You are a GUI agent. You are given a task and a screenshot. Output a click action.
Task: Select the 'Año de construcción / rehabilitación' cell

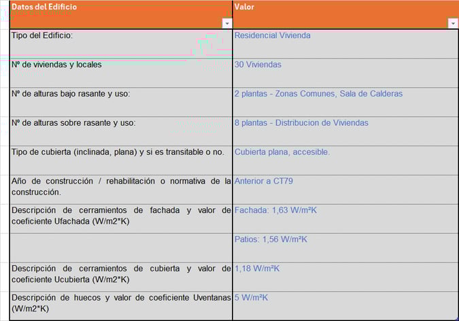pyautogui.click(x=121, y=190)
